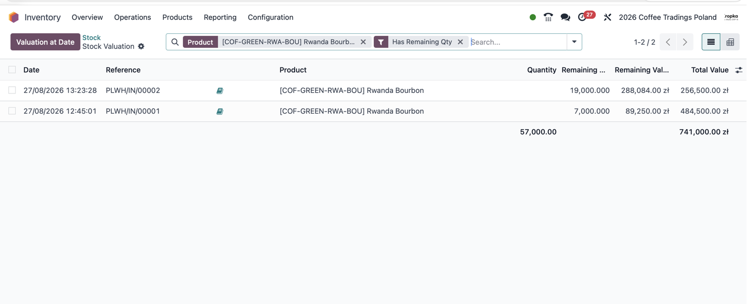Viewport: 747px width, 304px height.
Task: Click the funnel filter icon in the search bar
Action: [x=381, y=42]
